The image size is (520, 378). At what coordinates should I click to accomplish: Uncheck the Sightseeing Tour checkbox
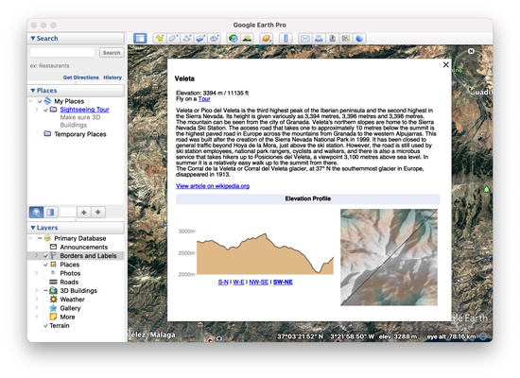click(45, 110)
